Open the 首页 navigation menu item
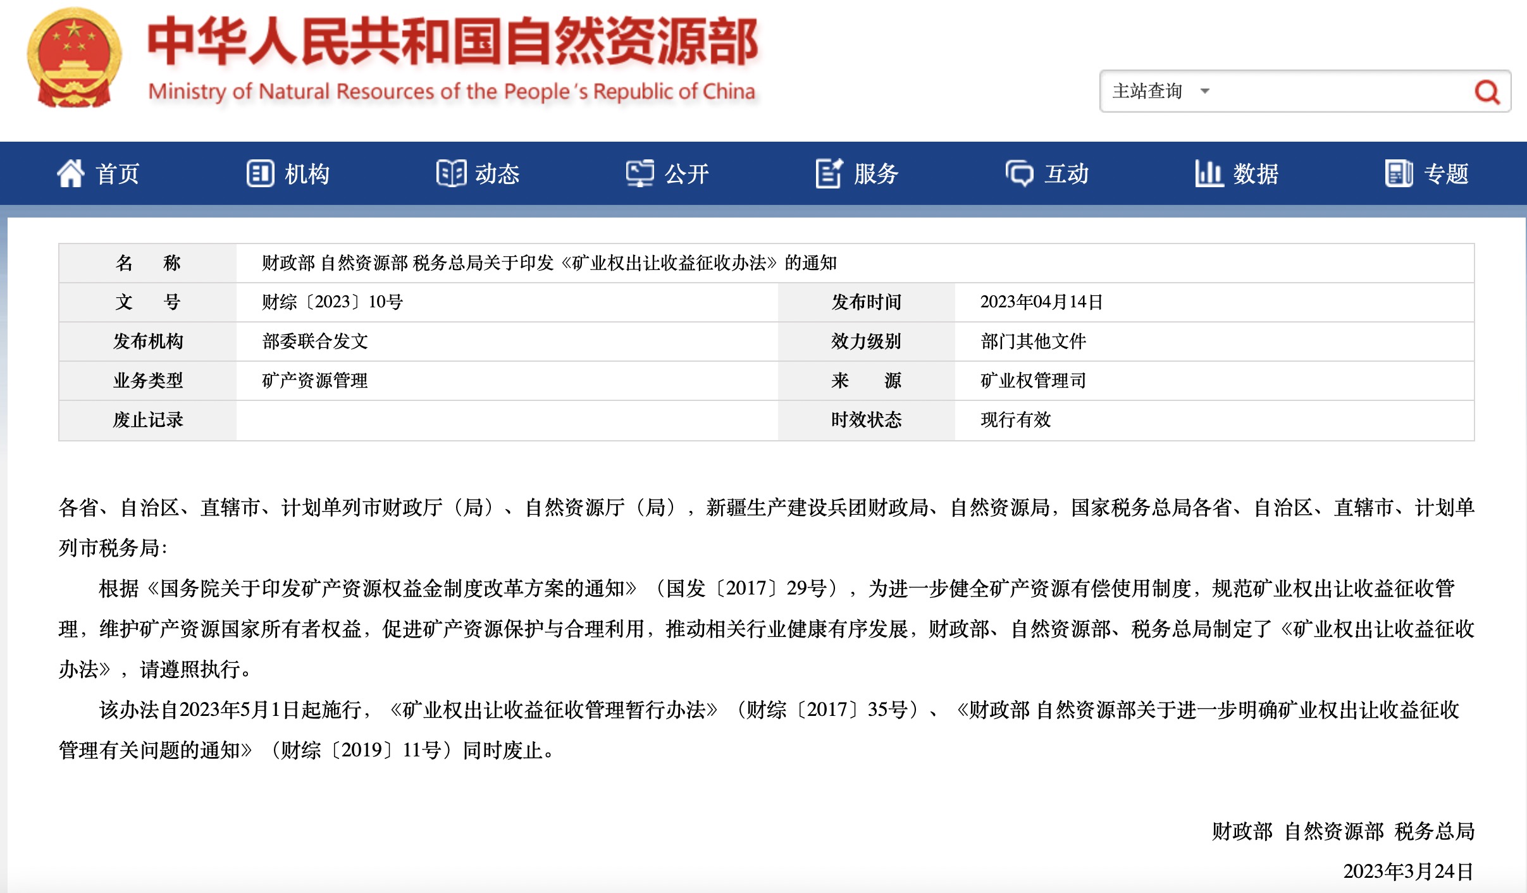 (99, 173)
